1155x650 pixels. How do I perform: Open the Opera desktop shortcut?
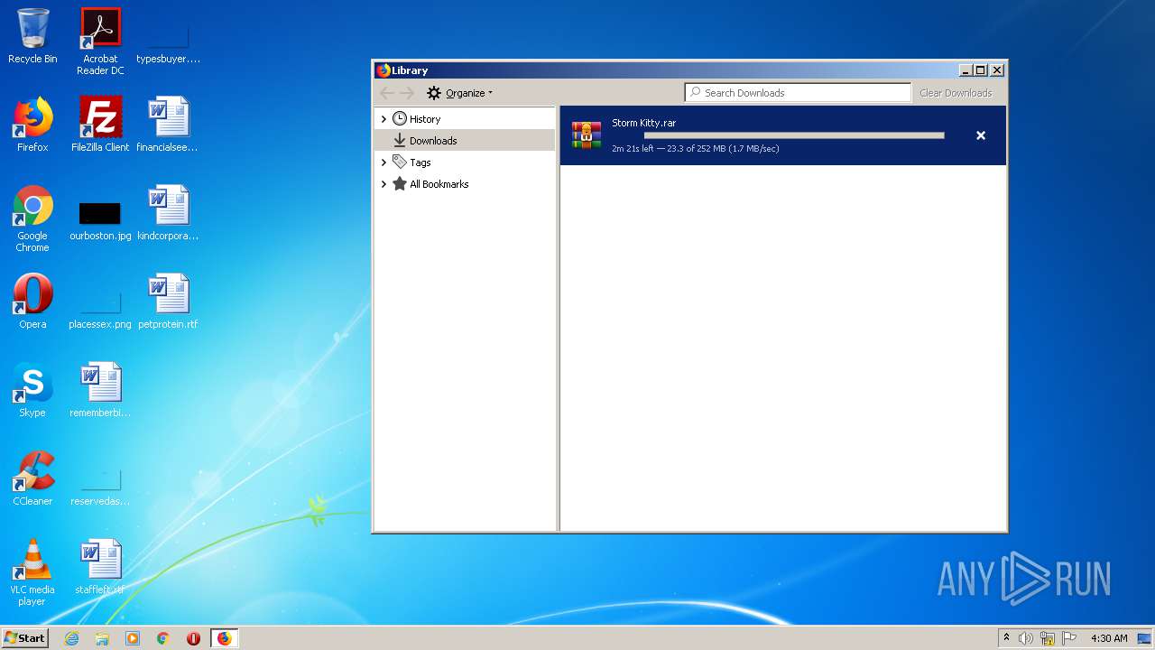32,302
